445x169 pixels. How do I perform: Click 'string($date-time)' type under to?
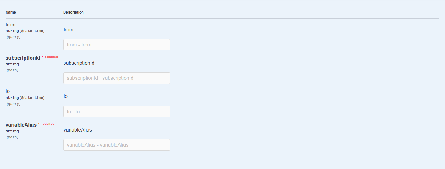pyautogui.click(x=25, y=98)
